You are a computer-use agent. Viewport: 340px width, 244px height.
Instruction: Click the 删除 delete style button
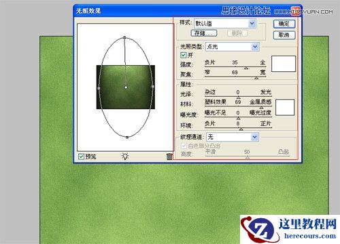(x=237, y=33)
